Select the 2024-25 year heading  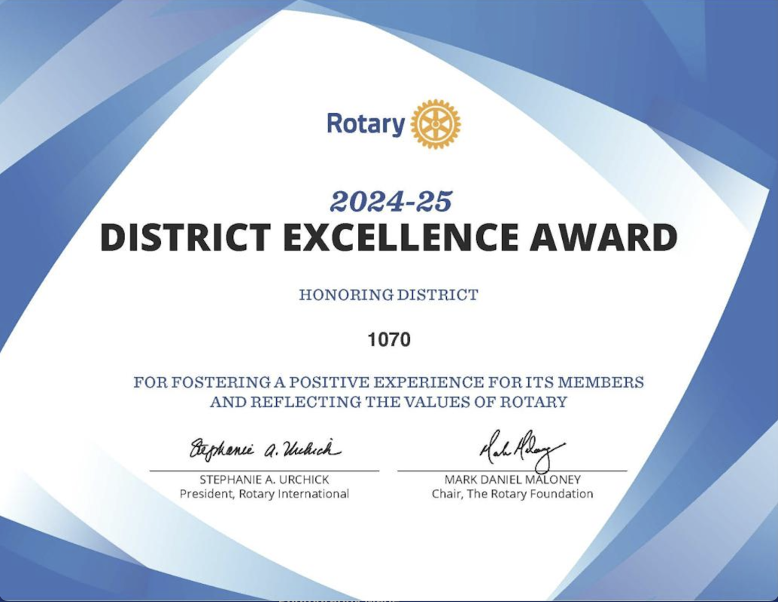tap(391, 201)
